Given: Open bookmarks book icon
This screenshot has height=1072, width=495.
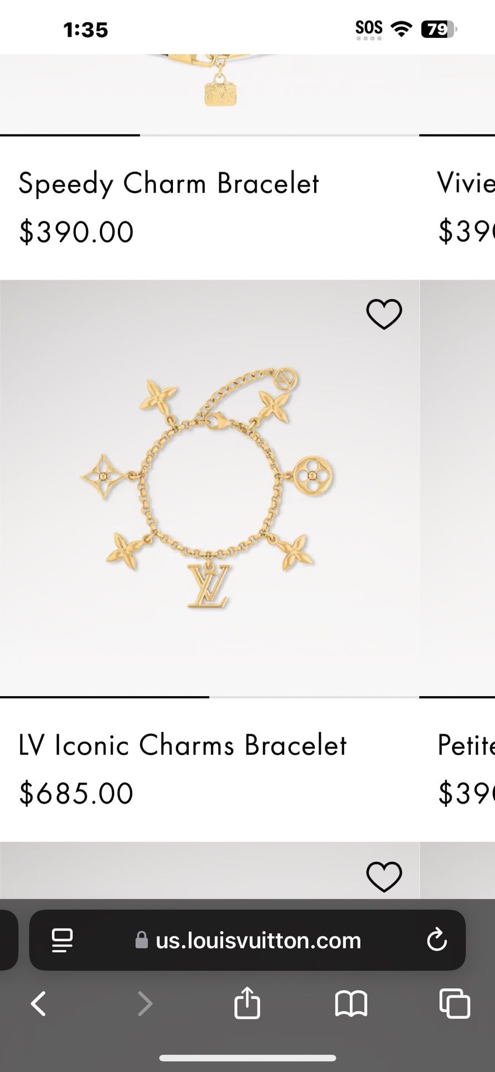Looking at the screenshot, I should [351, 1003].
